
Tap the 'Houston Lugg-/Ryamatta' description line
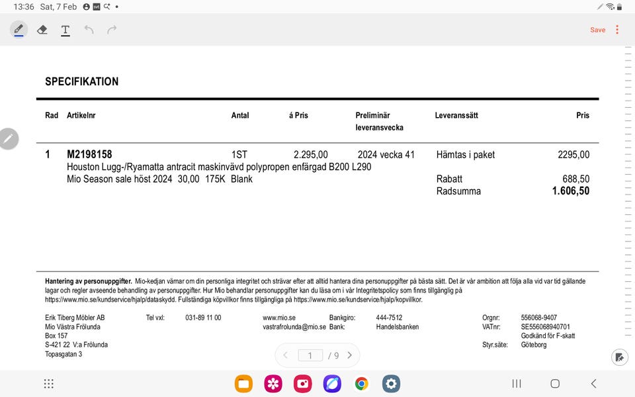[219, 167]
